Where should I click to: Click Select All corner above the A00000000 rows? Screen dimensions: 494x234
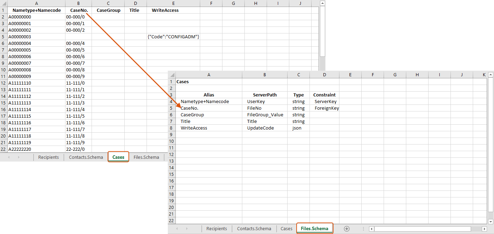pos(3,3)
